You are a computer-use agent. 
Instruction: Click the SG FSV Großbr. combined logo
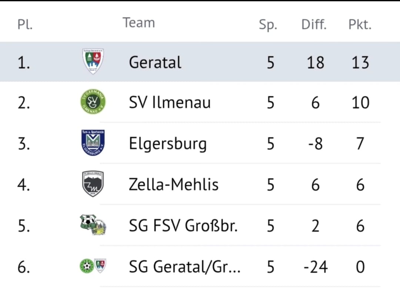(93, 225)
